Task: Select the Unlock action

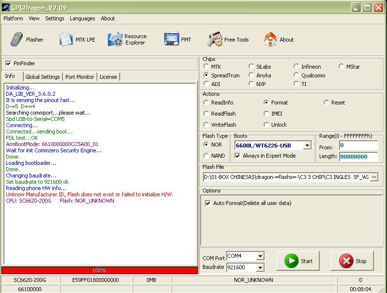Action: point(266,124)
